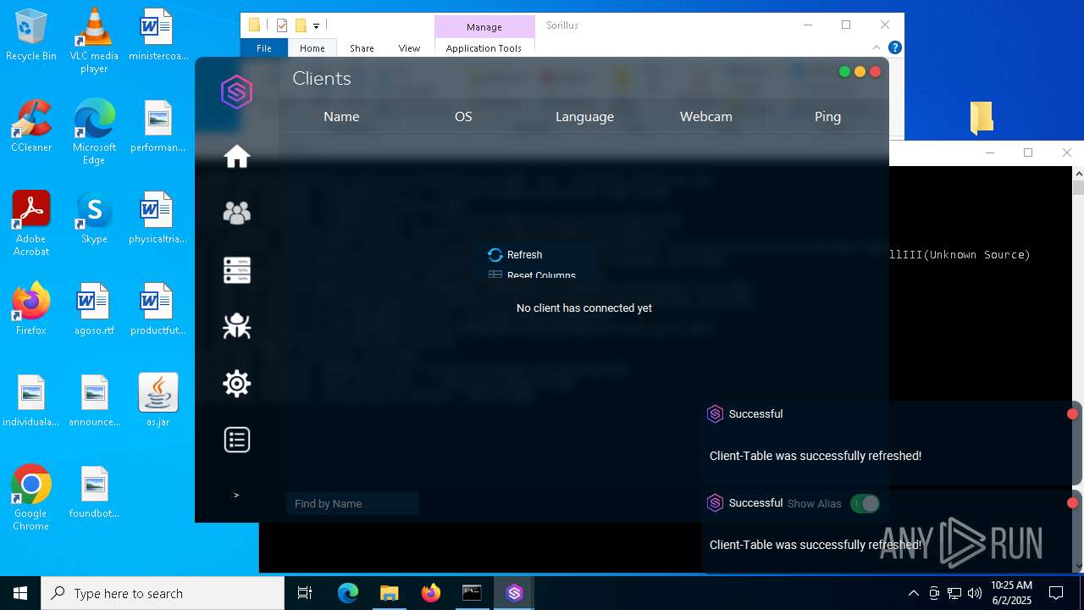Click the green window dot in Sorillus

(844, 72)
